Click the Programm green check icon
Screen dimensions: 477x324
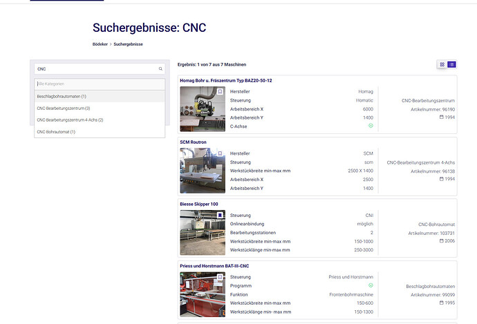pos(371,285)
